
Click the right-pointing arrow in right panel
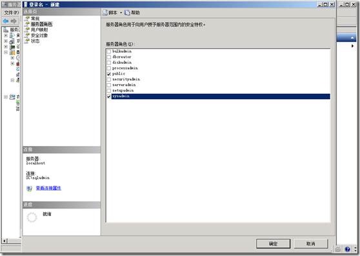point(353,46)
